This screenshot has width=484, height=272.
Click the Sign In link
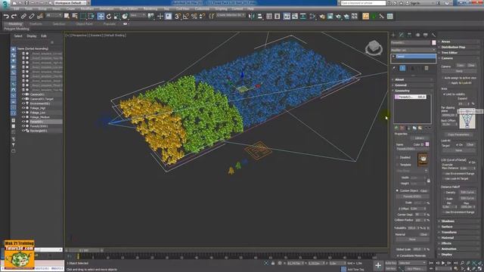[x=415, y=3]
